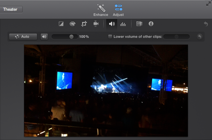Click the 100% volume value
Image resolution: width=212 pixels, height=140 pixels.
tap(84, 37)
